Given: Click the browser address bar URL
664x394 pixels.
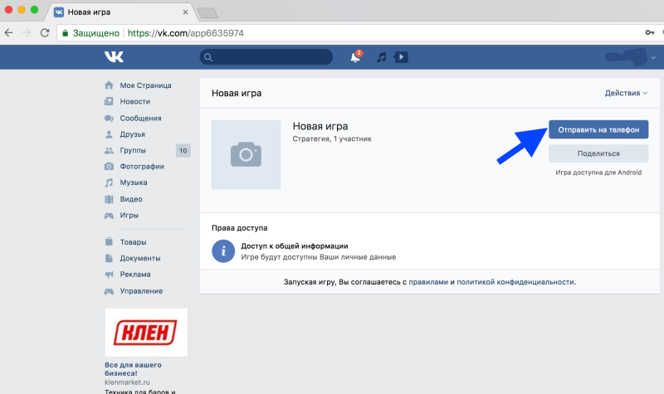Looking at the screenshot, I should pos(185,33).
